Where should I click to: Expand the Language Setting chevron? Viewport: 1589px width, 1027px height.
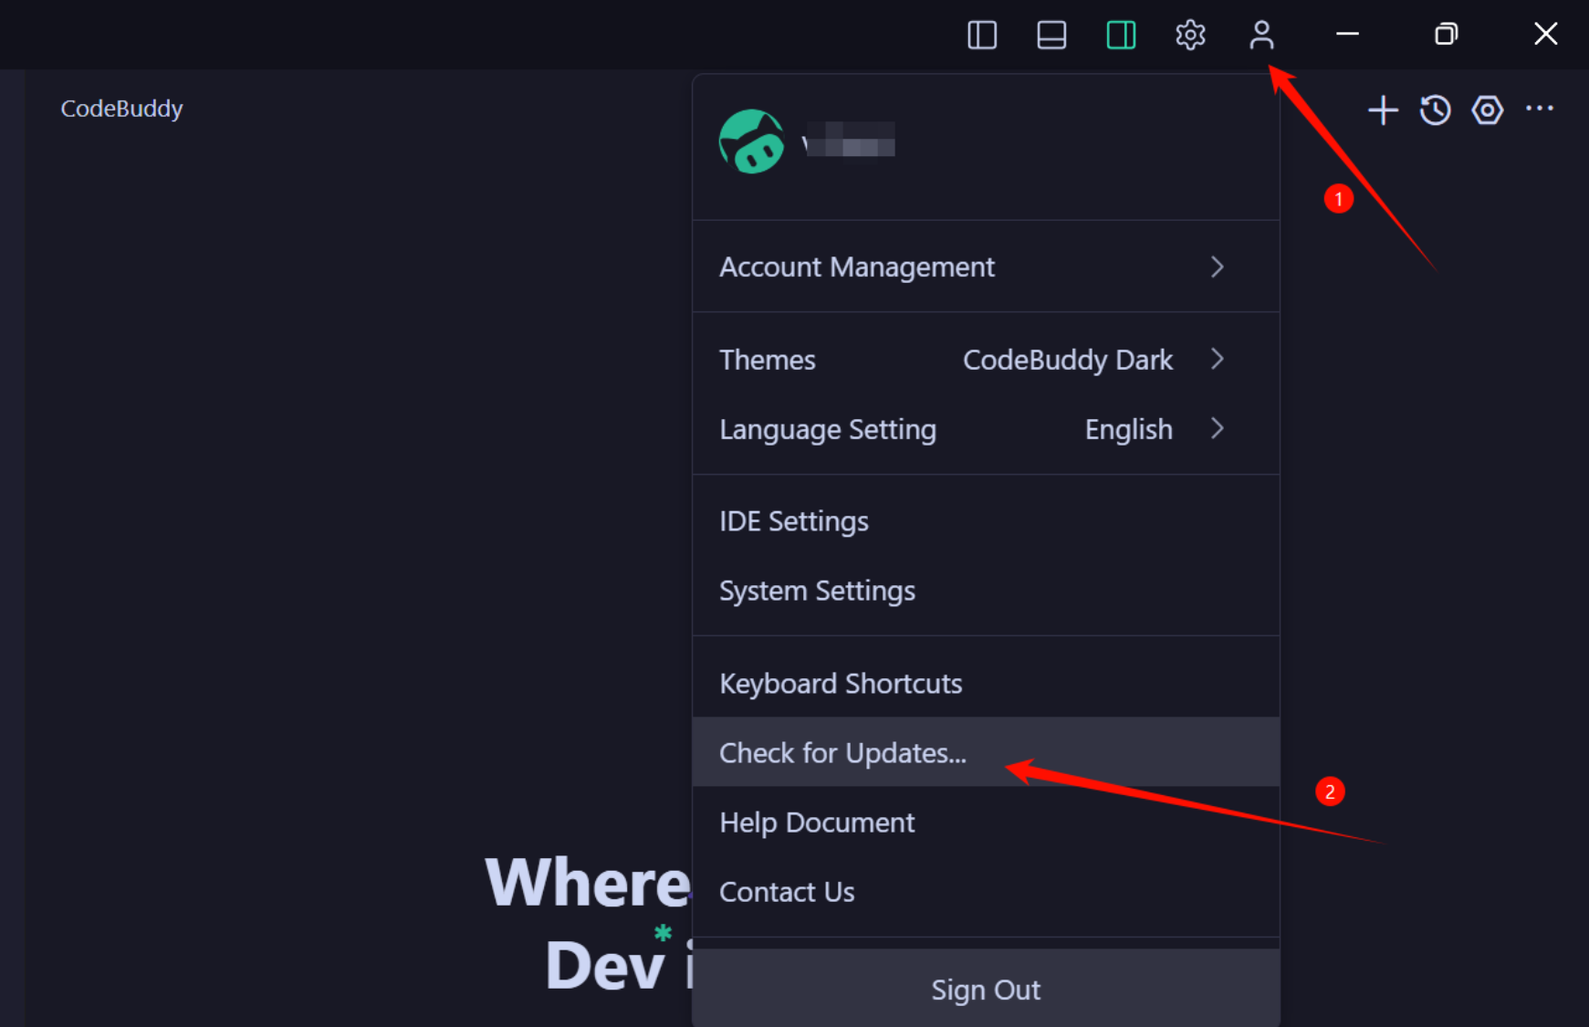[1218, 429]
